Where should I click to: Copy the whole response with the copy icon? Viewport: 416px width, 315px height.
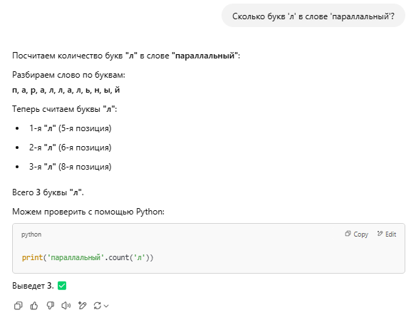coord(18,306)
